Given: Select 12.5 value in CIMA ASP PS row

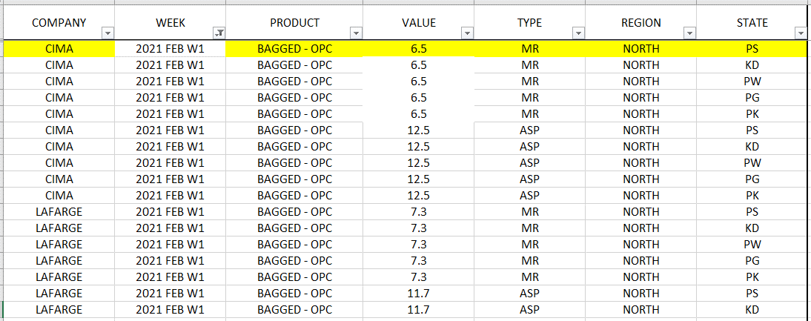Looking at the screenshot, I should (x=418, y=130).
